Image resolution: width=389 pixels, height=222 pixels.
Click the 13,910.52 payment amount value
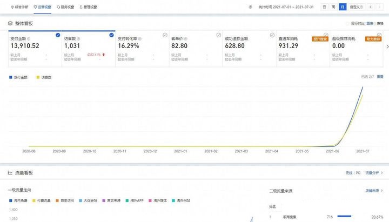pyautogui.click(x=25, y=46)
